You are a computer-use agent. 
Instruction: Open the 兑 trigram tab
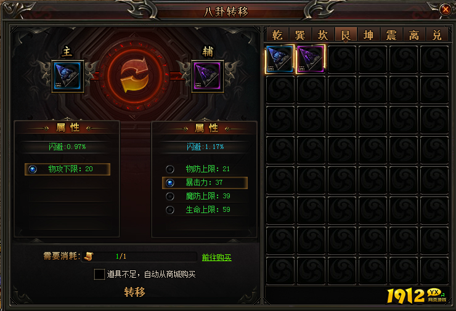coord(437,35)
